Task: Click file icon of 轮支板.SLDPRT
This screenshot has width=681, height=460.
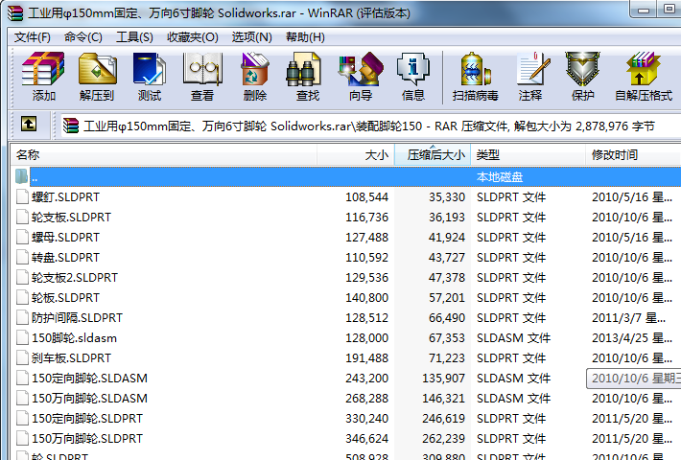Action: (22, 217)
